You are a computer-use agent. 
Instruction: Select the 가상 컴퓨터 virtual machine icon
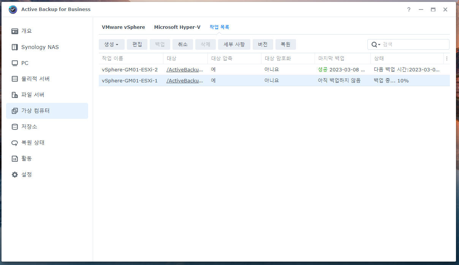pos(15,111)
